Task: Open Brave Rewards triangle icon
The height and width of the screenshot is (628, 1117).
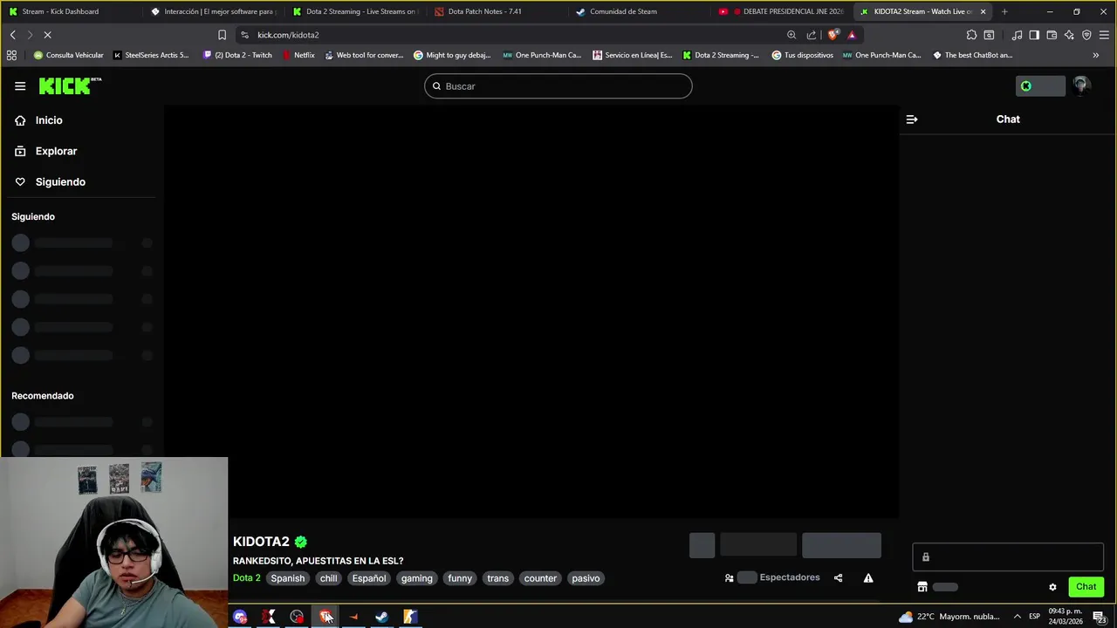Action: 852,35
